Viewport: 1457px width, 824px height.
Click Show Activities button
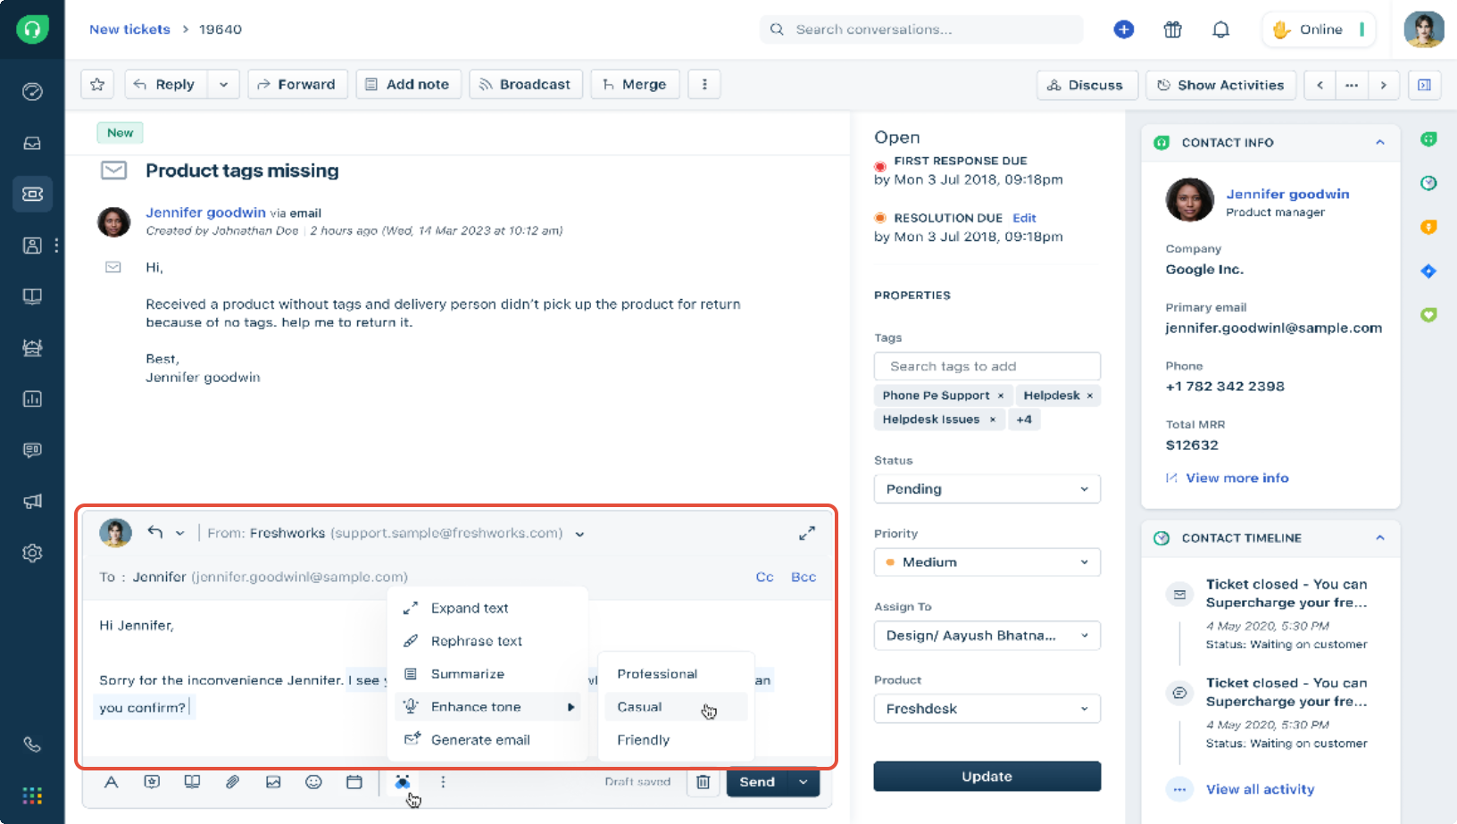[1220, 85]
